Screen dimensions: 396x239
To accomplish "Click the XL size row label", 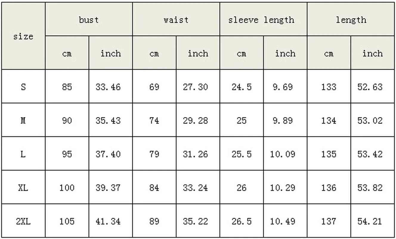I will (x=23, y=188).
